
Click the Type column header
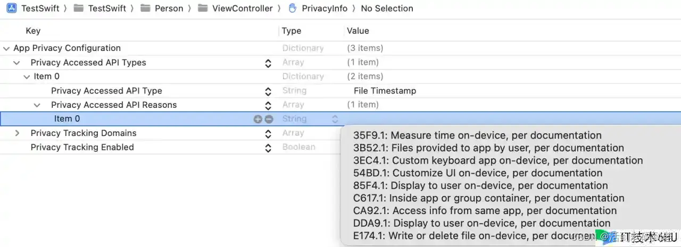tap(292, 31)
